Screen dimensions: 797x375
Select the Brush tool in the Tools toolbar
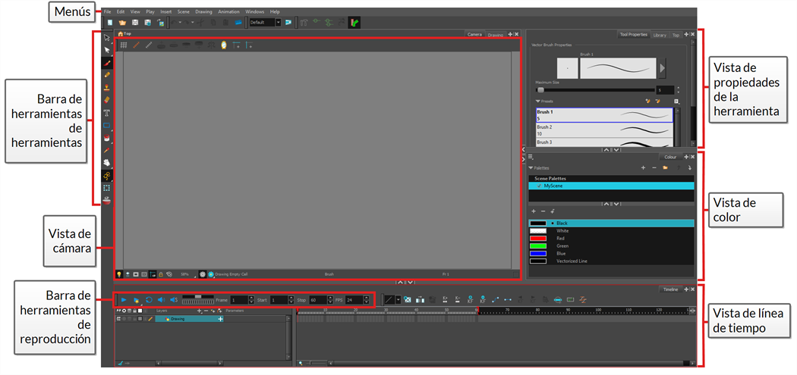(x=107, y=63)
